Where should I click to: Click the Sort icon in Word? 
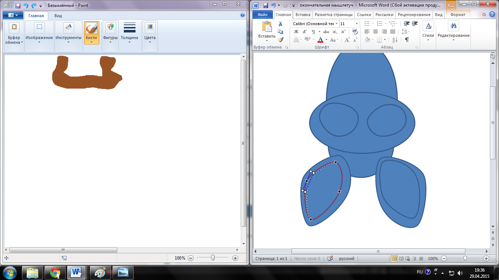pos(395,40)
